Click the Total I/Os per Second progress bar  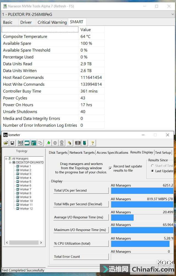(142, 191)
